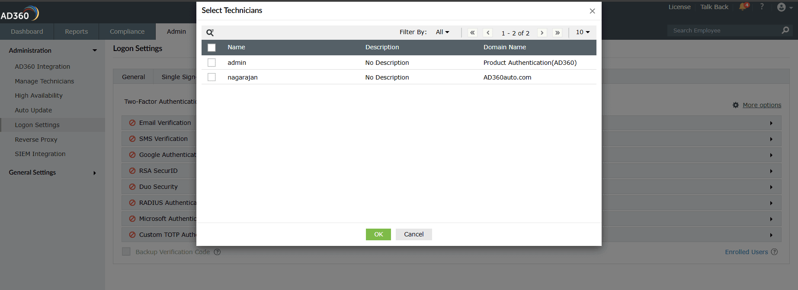Viewport: 798px width, 290px height.
Task: Click the search icon in Select Technicians dialog
Action: 210,32
